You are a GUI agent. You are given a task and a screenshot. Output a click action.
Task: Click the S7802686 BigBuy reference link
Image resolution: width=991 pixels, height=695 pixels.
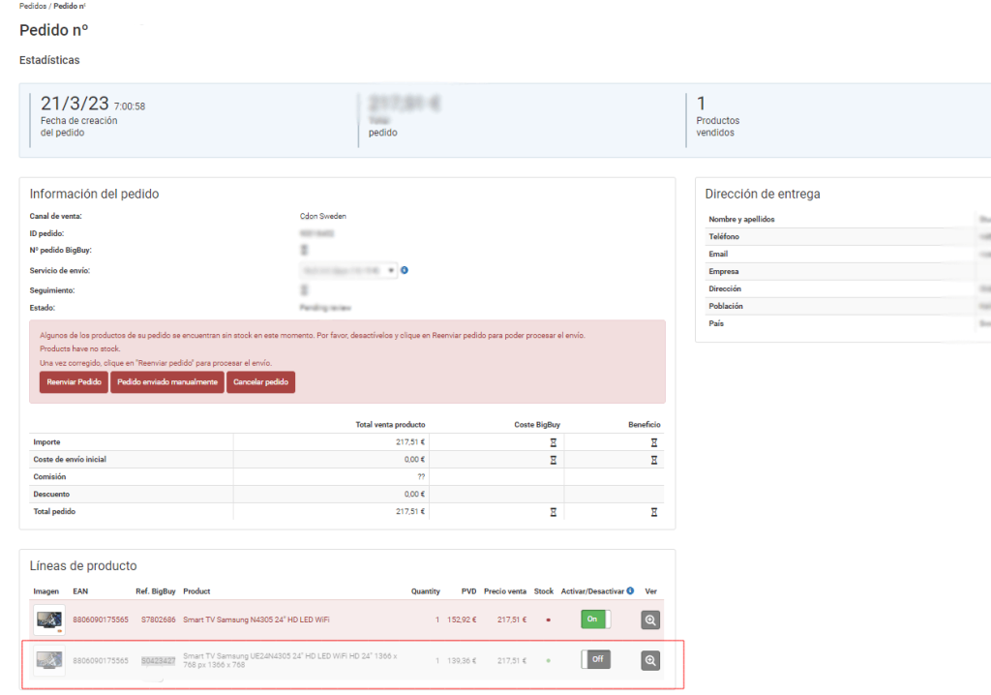[158, 619]
